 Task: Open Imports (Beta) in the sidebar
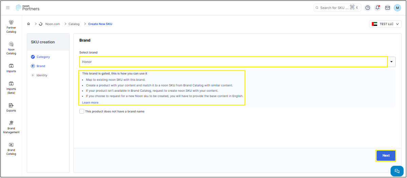pyautogui.click(x=11, y=88)
